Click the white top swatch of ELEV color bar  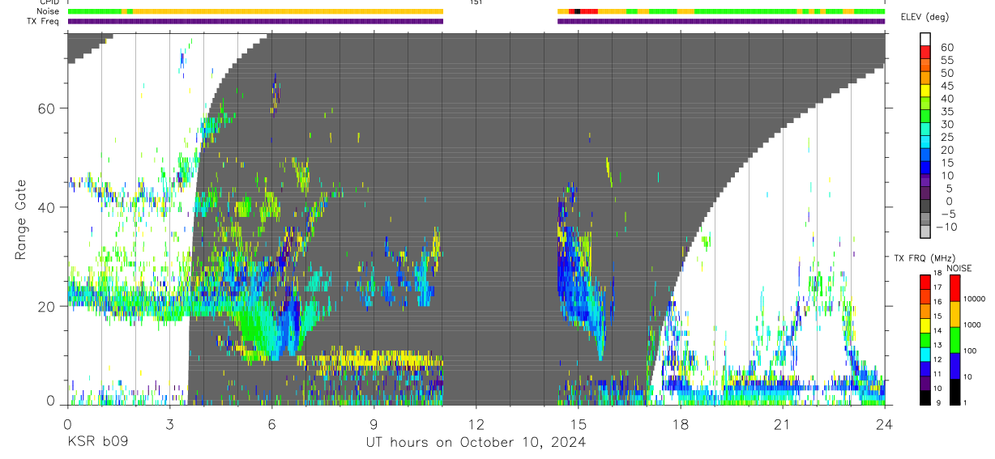tap(925, 40)
